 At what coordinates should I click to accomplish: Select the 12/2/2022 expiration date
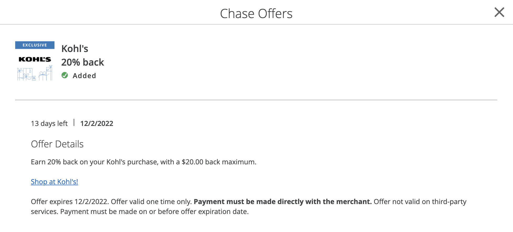coord(96,123)
